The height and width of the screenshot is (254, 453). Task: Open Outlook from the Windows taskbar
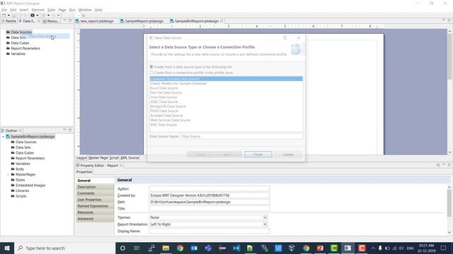194,248
